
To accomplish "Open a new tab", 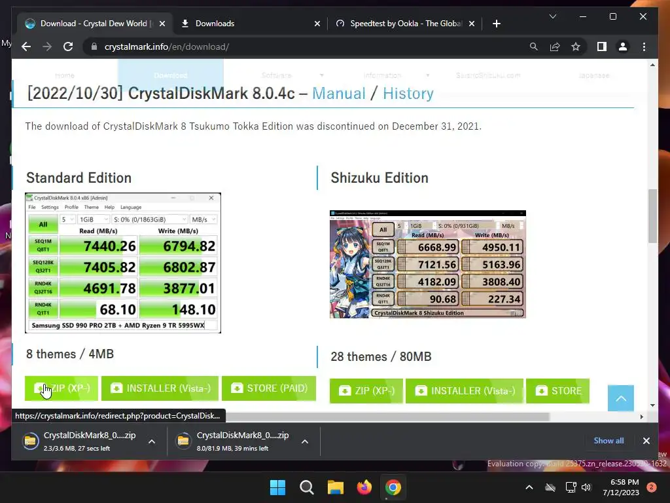I will pos(496,24).
